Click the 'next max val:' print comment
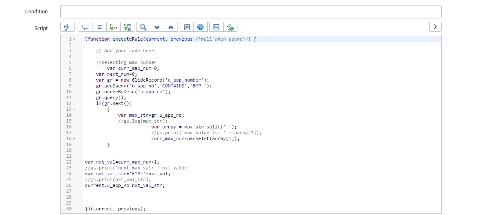 [136, 168]
